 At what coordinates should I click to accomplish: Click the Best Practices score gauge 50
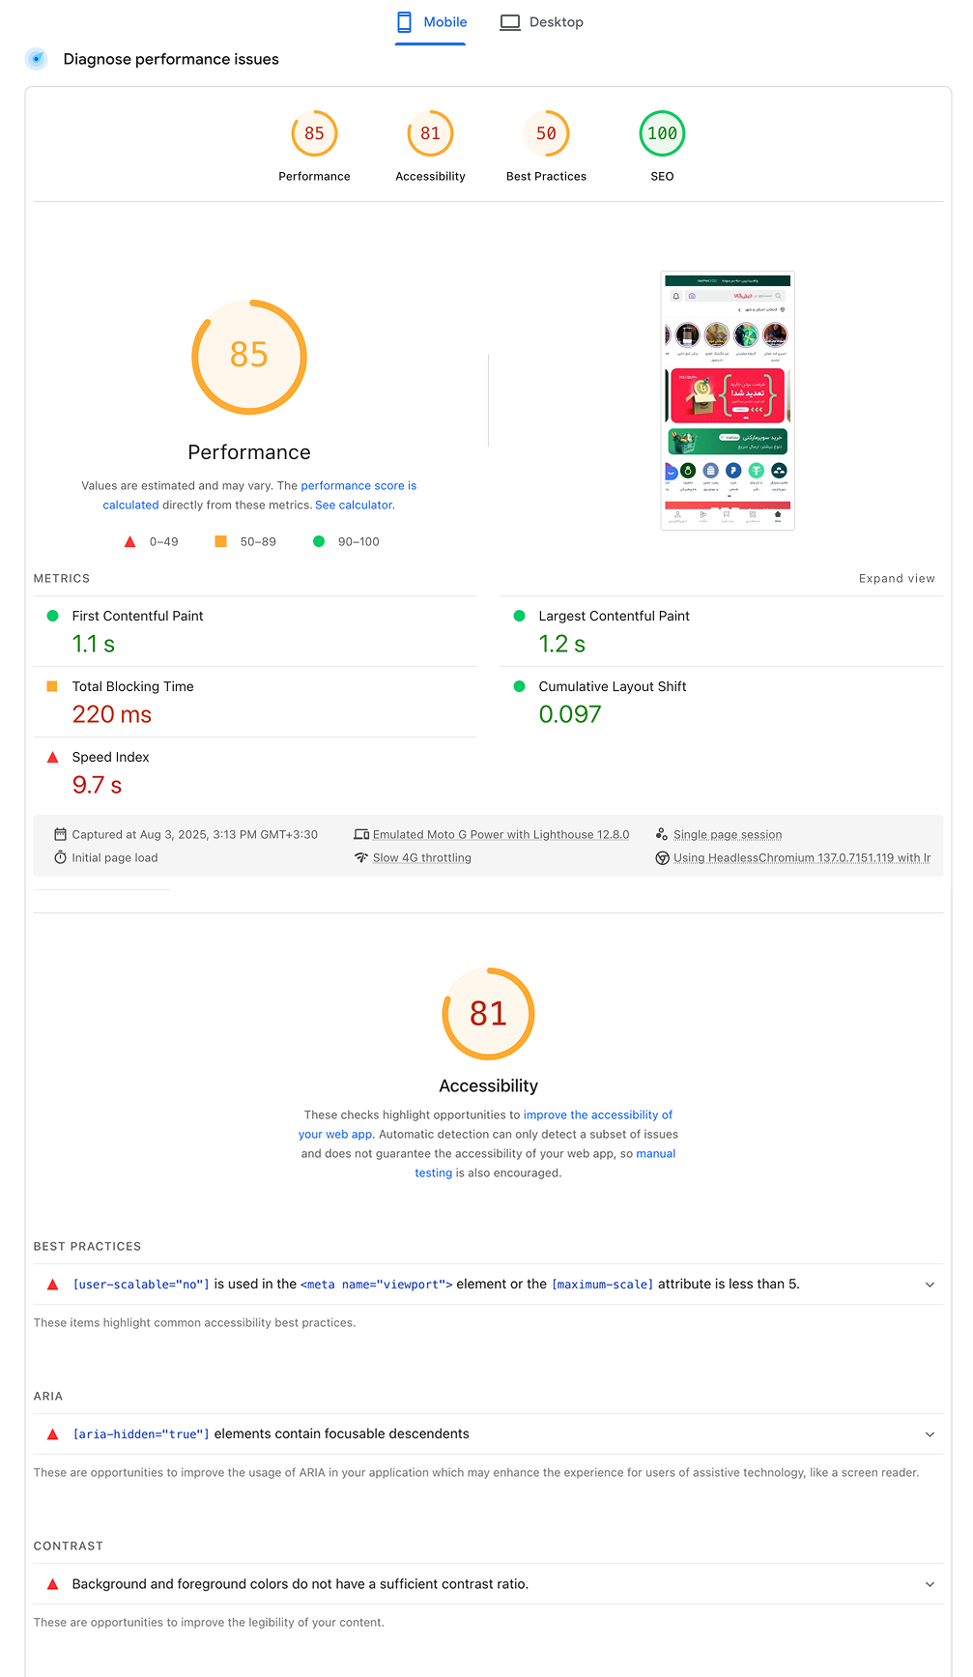tap(546, 134)
